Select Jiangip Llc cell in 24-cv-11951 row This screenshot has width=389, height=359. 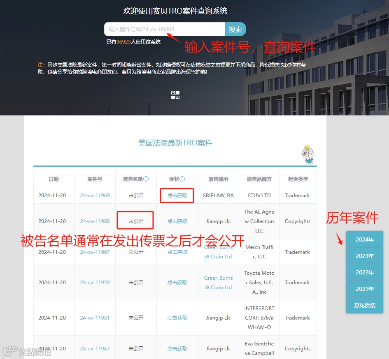(218, 318)
